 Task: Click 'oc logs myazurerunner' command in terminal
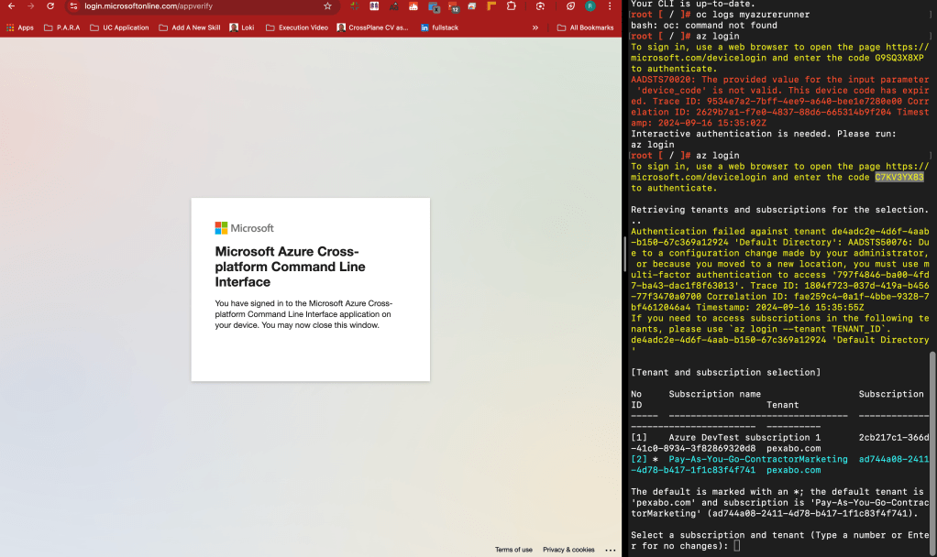point(753,15)
